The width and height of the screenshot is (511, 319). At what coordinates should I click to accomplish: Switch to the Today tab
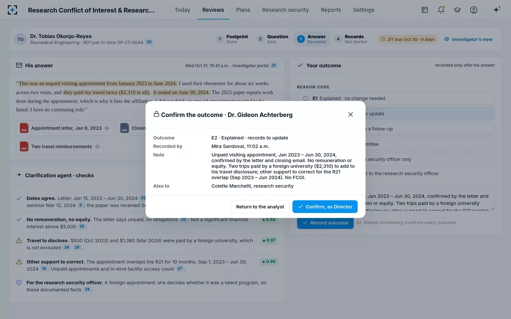(x=182, y=10)
